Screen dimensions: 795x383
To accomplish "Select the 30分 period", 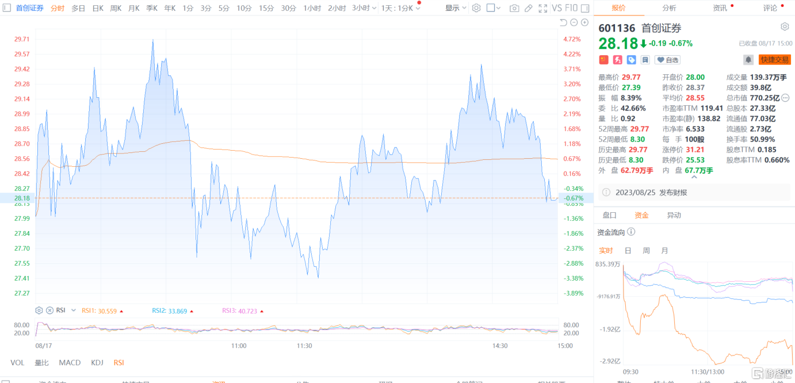I will pos(289,8).
